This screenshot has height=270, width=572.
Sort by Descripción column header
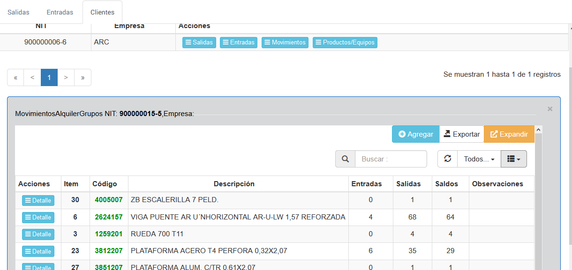(234, 184)
